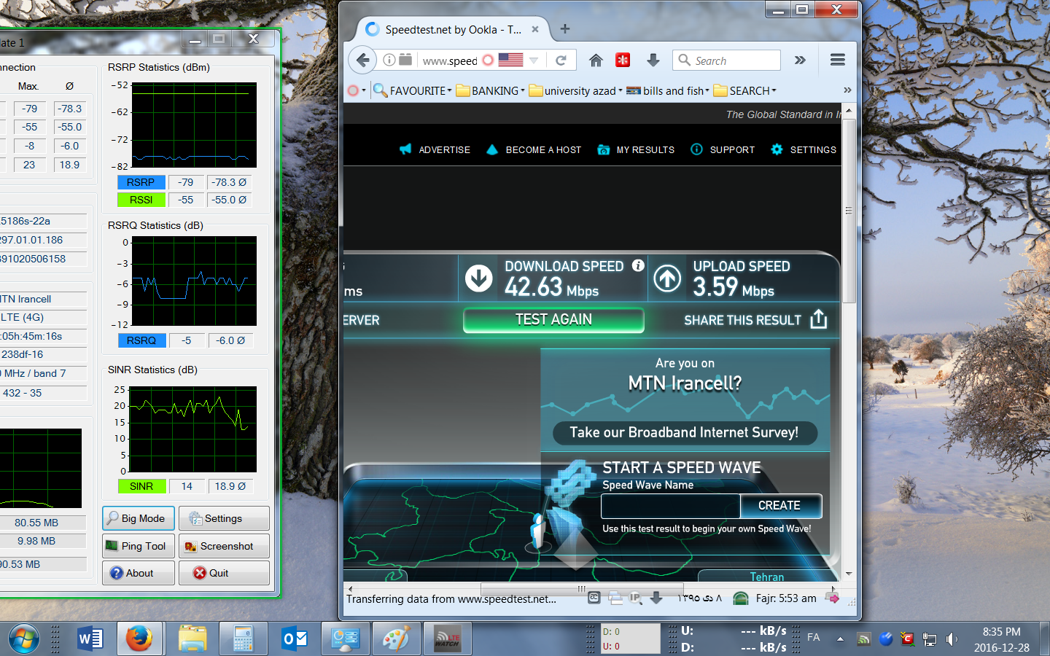Click prayer times mosque icon in status bar
Image resolution: width=1050 pixels, height=656 pixels.
click(x=740, y=598)
